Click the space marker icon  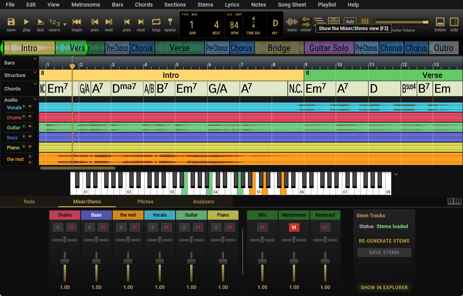point(170,22)
